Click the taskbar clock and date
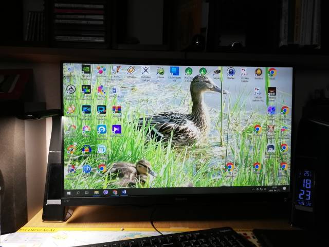 coord(273,188)
